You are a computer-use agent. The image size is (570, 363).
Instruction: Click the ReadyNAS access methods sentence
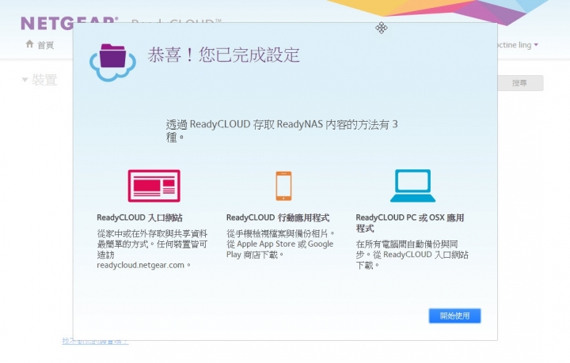pyautogui.click(x=282, y=130)
